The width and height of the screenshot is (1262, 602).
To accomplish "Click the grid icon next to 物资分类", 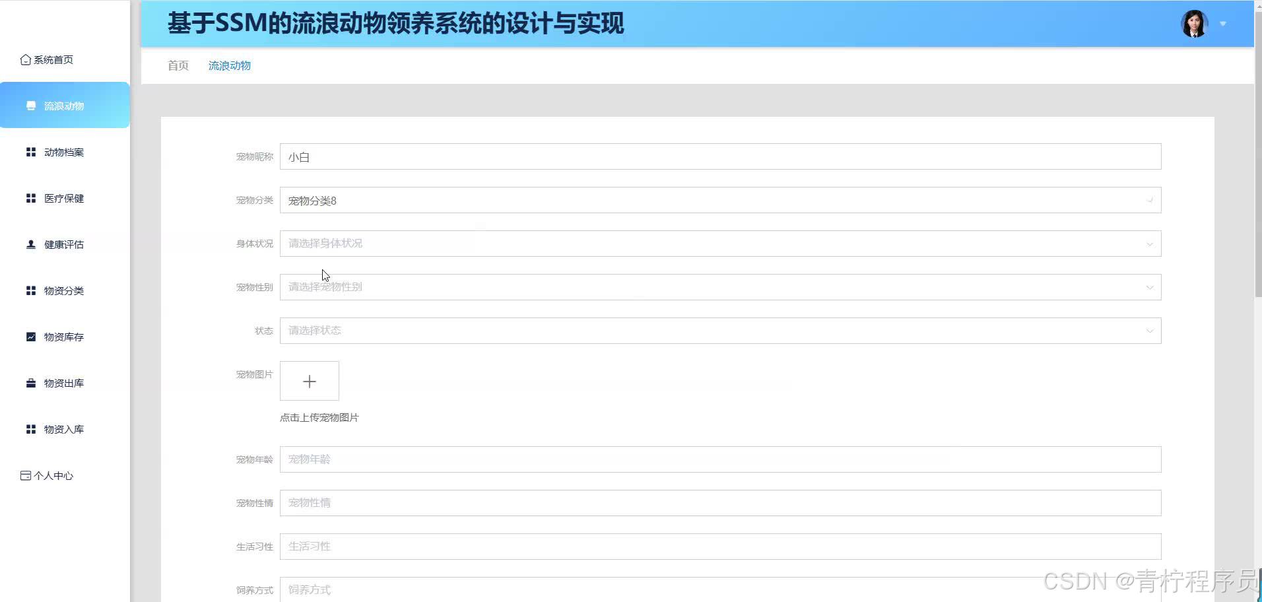I will pyautogui.click(x=30, y=290).
